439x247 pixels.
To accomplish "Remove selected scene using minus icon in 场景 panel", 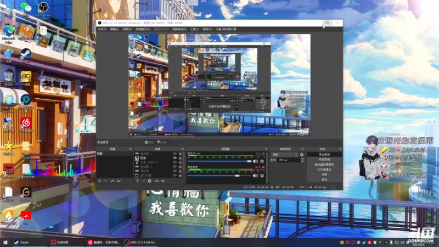I will click(105, 181).
